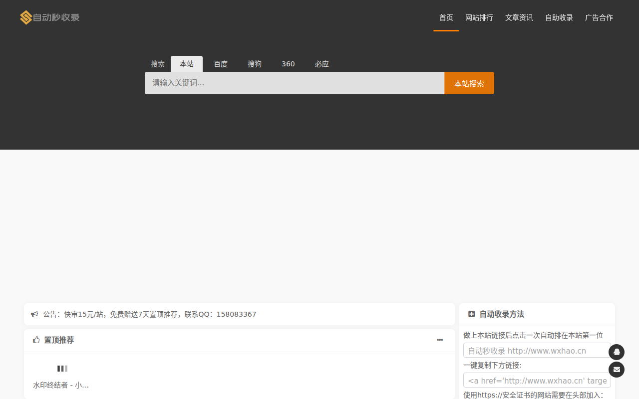This screenshot has height=399, width=639.
Task: Enable the 360 search source
Action: (288, 64)
